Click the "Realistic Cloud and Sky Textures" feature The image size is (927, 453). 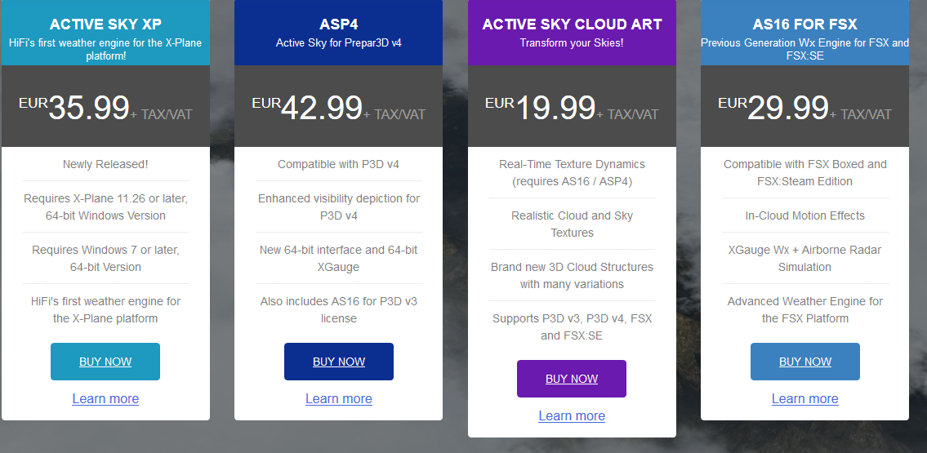[x=572, y=224]
